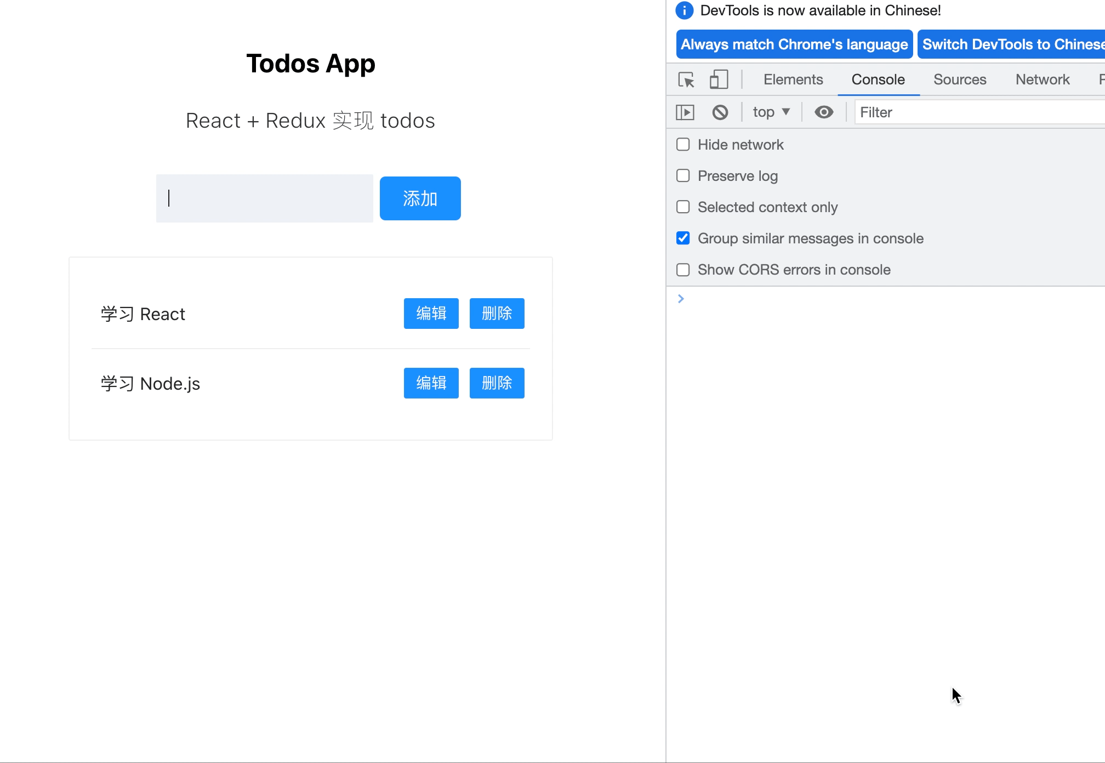Screen dimensions: 1105x763
Task: Toggle the Hide network checkbox
Action: pyautogui.click(x=683, y=144)
